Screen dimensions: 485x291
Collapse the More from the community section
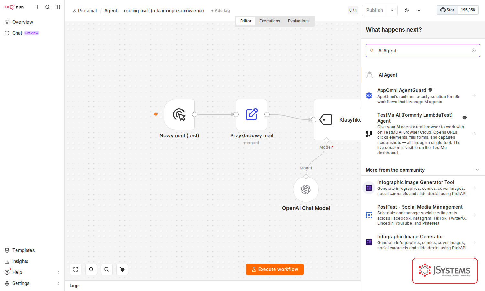pyautogui.click(x=477, y=170)
